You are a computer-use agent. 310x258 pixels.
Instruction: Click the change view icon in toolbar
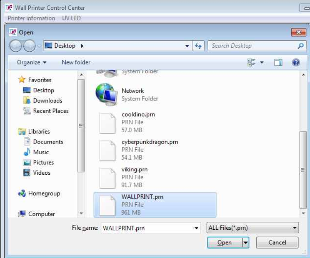pyautogui.click(x=251, y=63)
